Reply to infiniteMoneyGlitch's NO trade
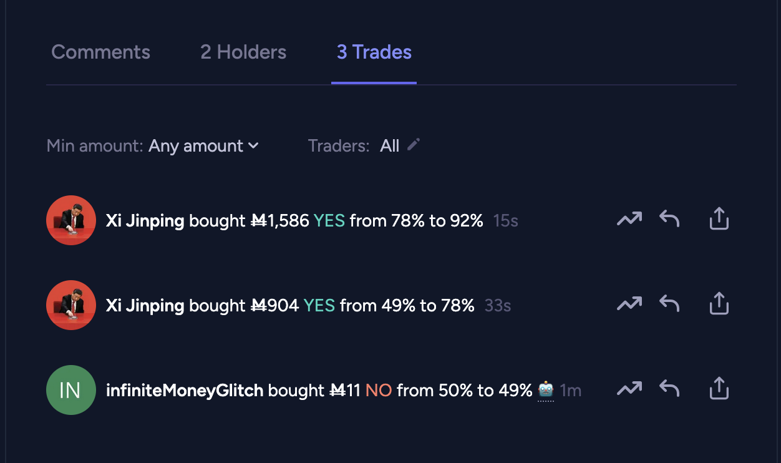 click(669, 389)
